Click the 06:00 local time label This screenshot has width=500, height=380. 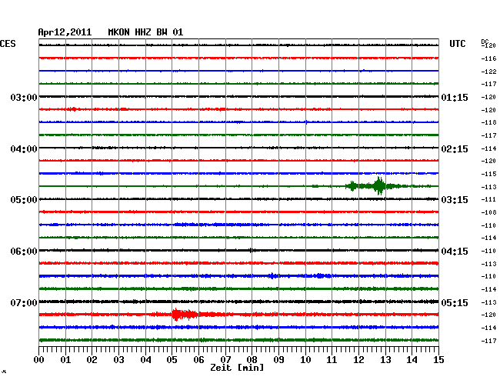pos(24,252)
